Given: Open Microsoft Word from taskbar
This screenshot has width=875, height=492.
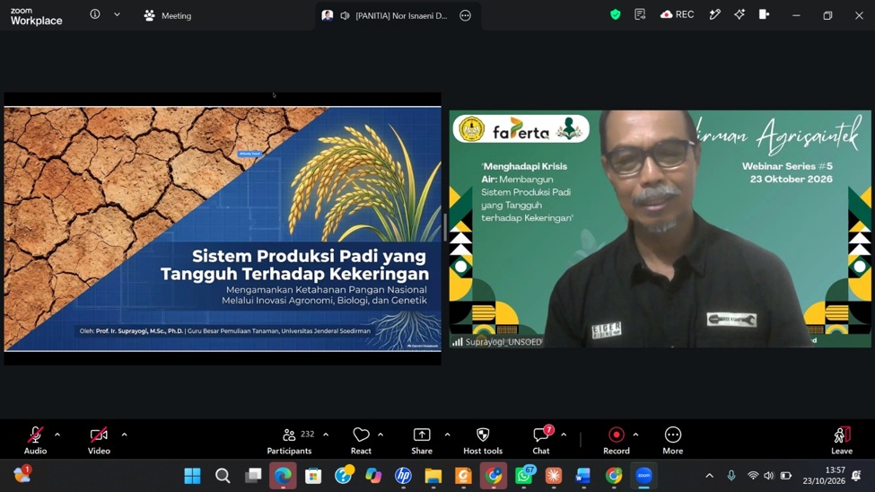Looking at the screenshot, I should [583, 476].
